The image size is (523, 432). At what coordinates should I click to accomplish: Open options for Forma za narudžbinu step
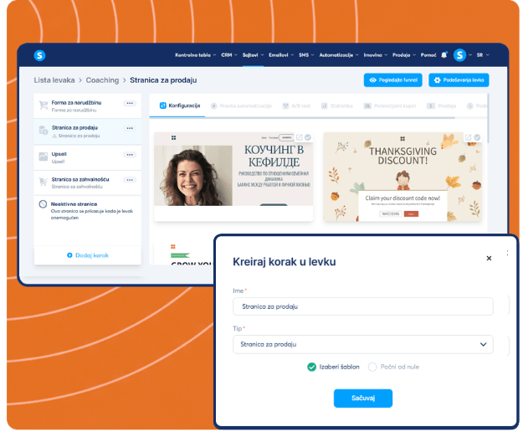[x=130, y=104]
